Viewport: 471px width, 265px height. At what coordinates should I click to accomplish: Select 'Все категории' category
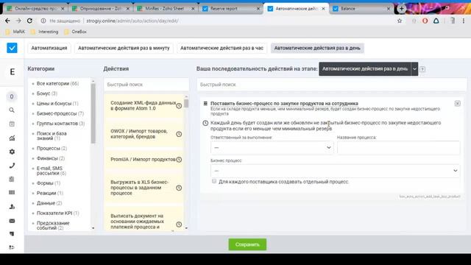57,83
